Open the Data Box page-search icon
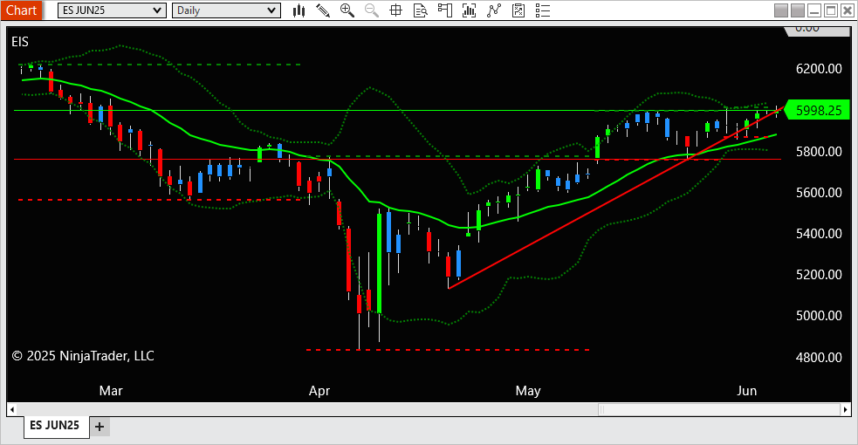The image size is (858, 445). tap(420, 10)
